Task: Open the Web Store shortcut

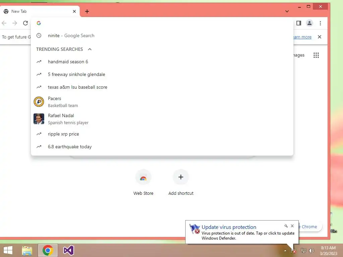Action: 143,182
